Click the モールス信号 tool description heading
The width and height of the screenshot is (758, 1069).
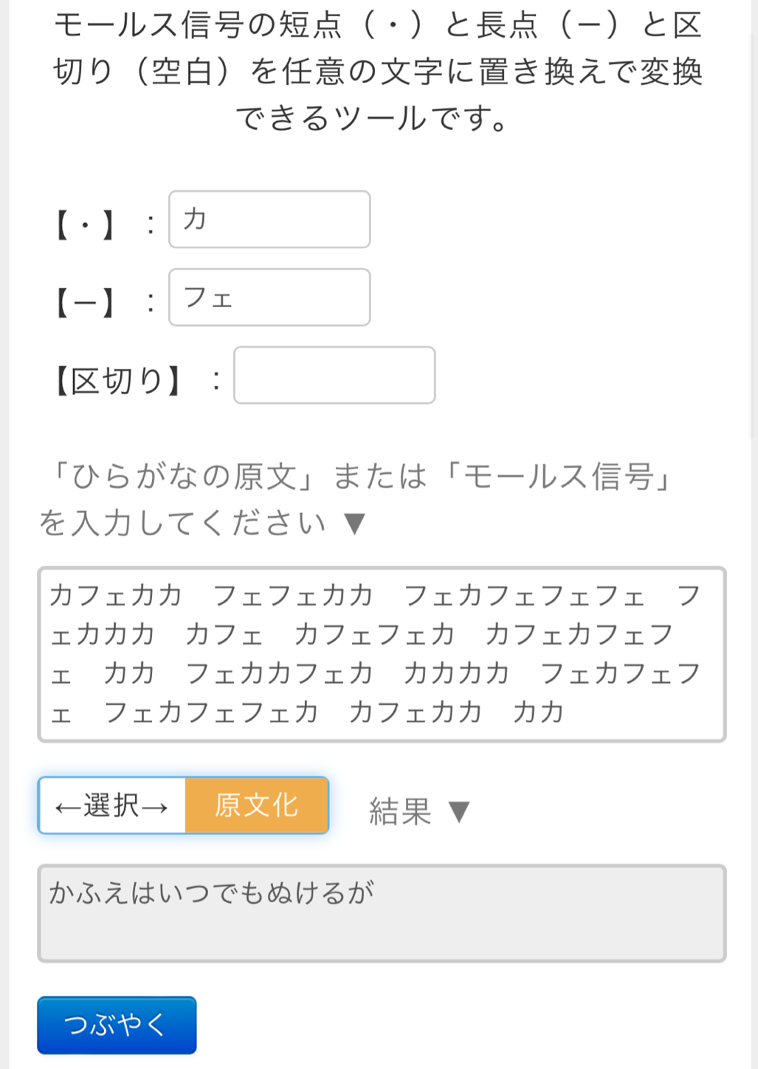click(378, 71)
